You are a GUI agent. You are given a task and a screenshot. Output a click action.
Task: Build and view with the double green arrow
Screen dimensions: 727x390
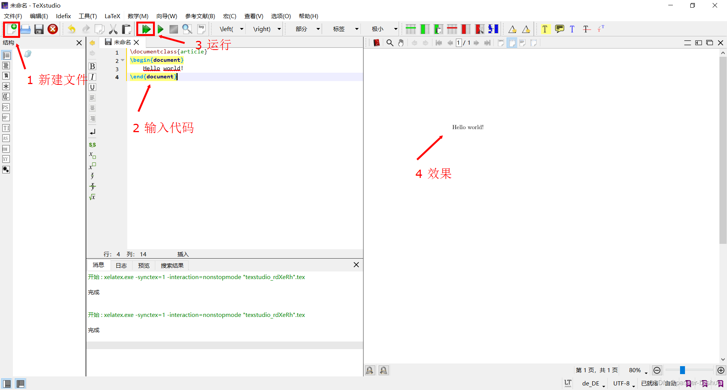point(146,29)
